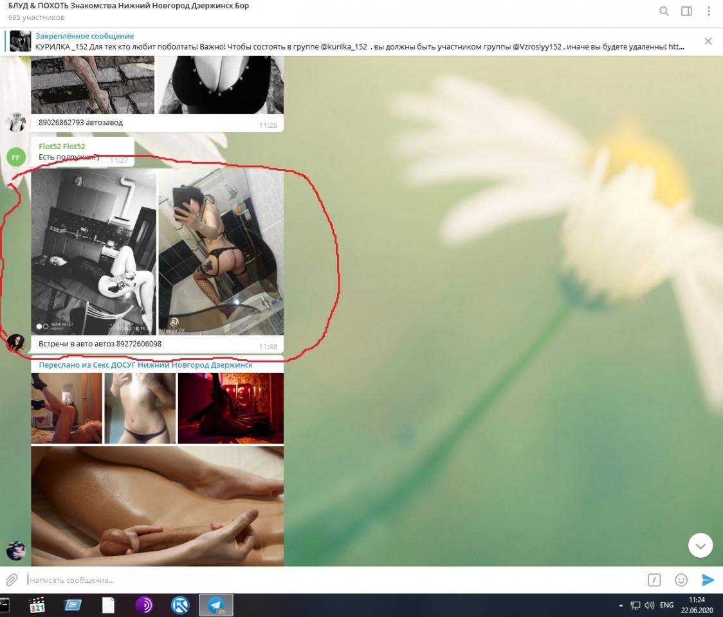This screenshot has height=617, width=723.
Task: Open the bot commands slash icon
Action: coord(654,580)
